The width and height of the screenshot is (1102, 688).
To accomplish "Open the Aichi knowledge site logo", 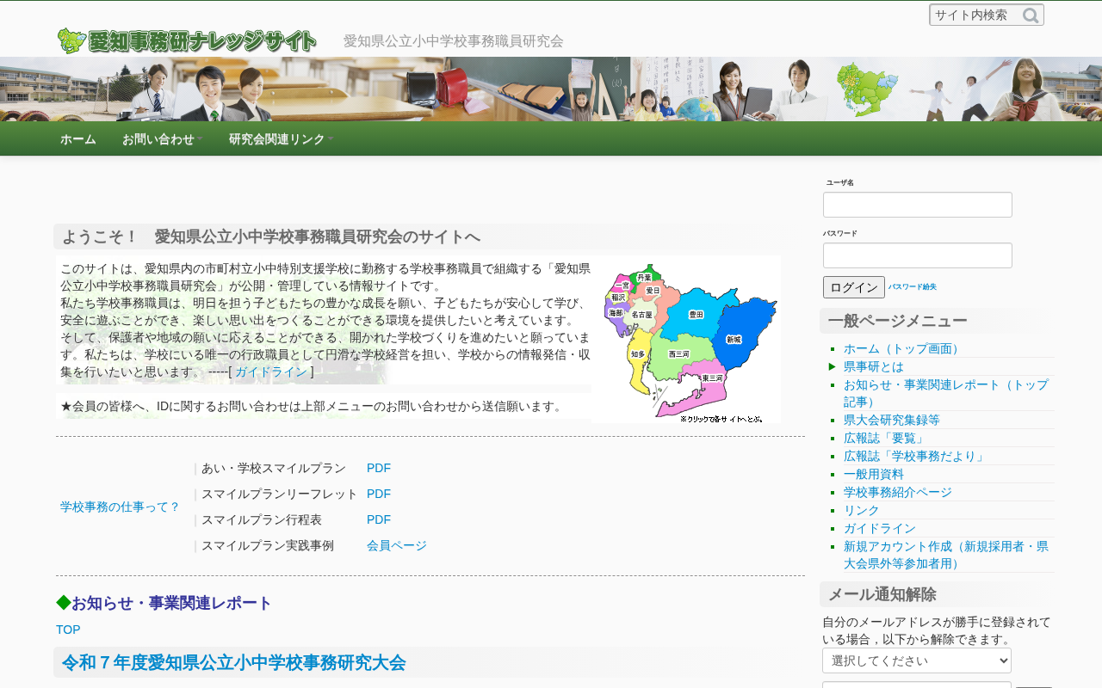I will [x=187, y=40].
